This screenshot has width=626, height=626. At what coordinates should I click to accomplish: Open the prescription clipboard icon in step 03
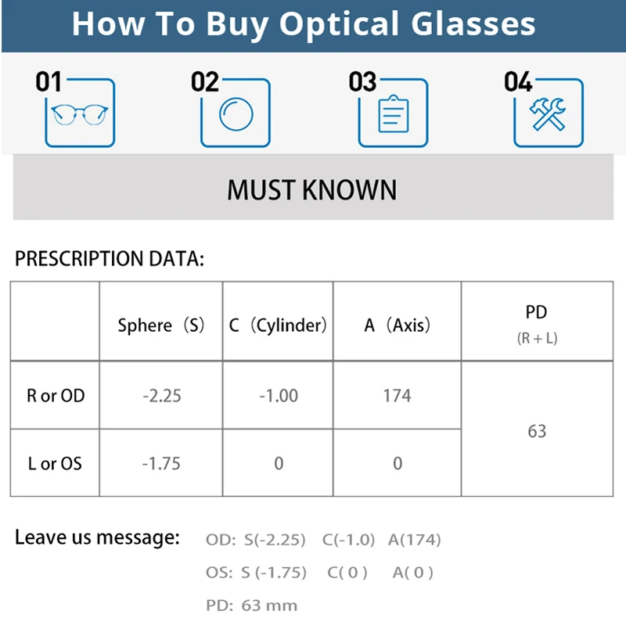[x=393, y=116]
